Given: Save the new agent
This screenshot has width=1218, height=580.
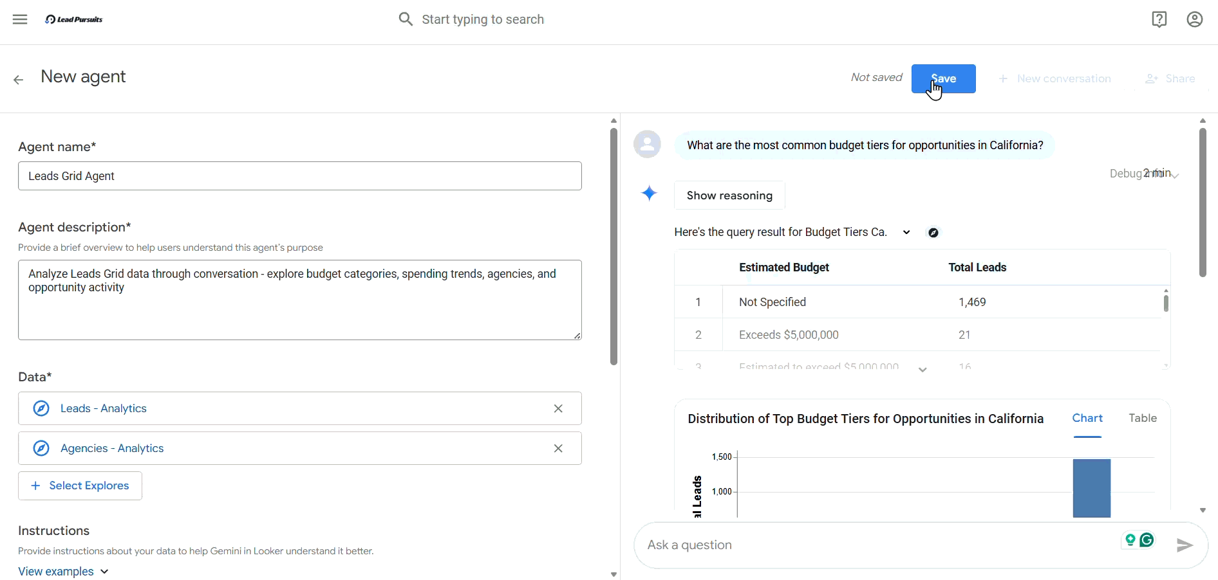Looking at the screenshot, I should tap(944, 79).
